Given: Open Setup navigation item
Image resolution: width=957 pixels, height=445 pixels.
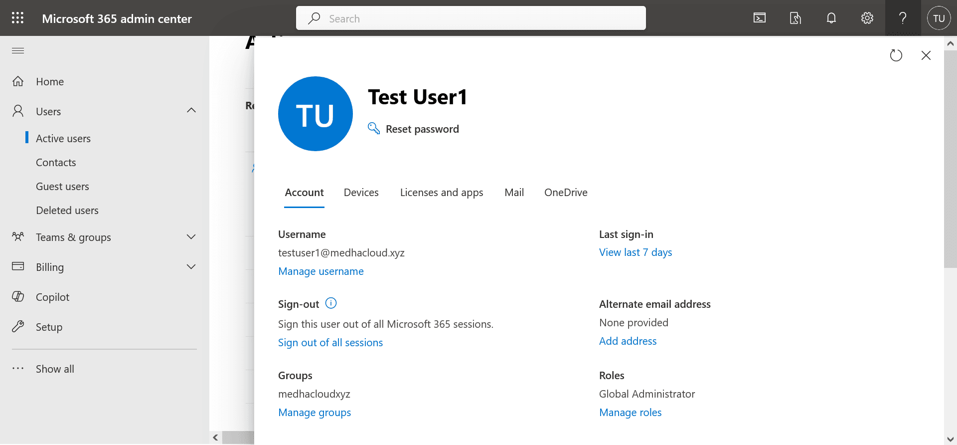Looking at the screenshot, I should pyautogui.click(x=49, y=327).
